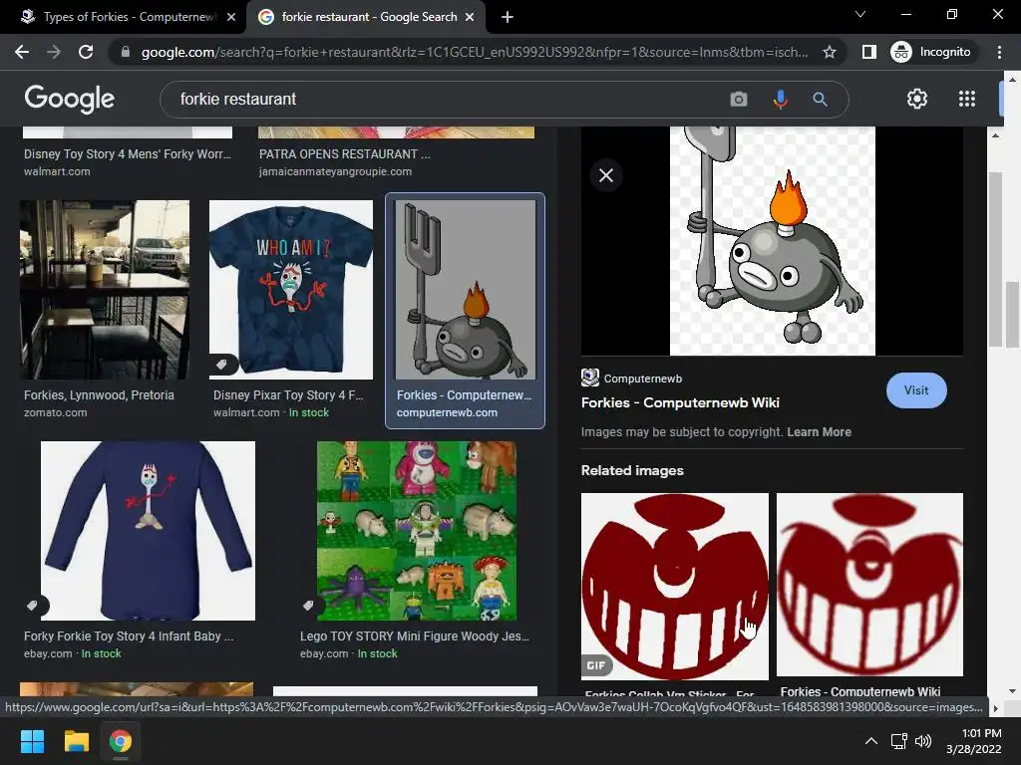The image size is (1021, 765).
Task: Open Chrome three-dot menu
Action: 999,52
